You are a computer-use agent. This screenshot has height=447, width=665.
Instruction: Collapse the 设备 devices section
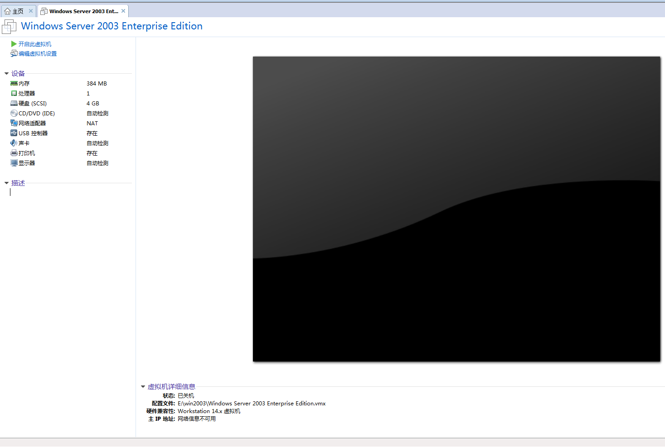coord(6,73)
